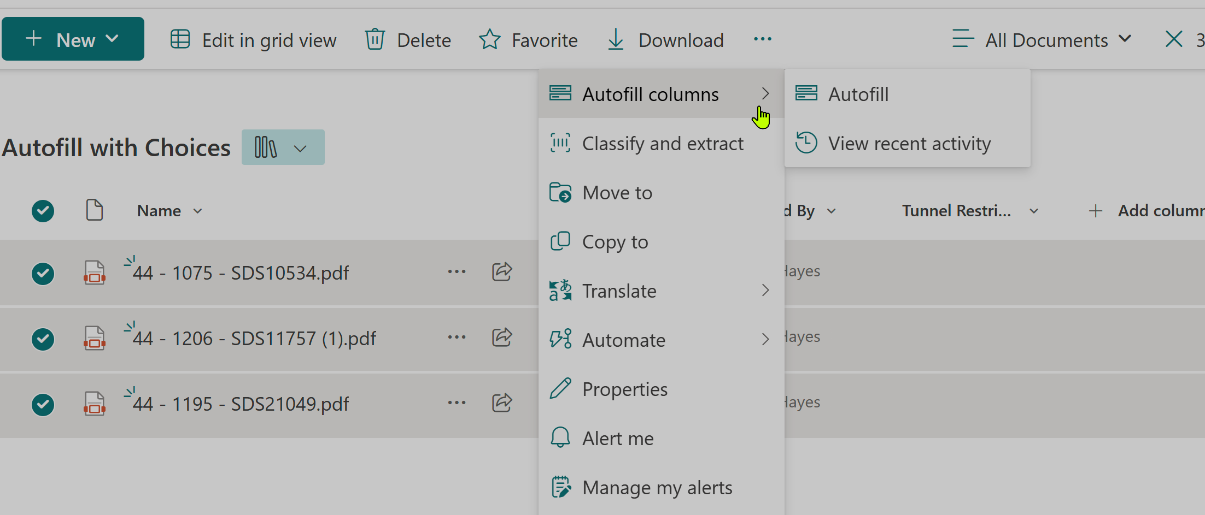Open the All Documents view dropdown
This screenshot has height=515, width=1205.
click(x=1042, y=40)
